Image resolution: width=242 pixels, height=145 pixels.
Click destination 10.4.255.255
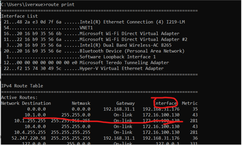(x=30, y=132)
